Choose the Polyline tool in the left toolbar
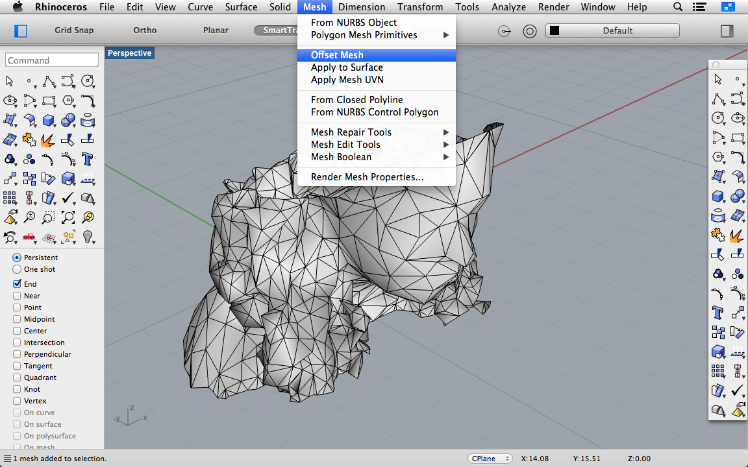The width and height of the screenshot is (748, 467). 49,81
